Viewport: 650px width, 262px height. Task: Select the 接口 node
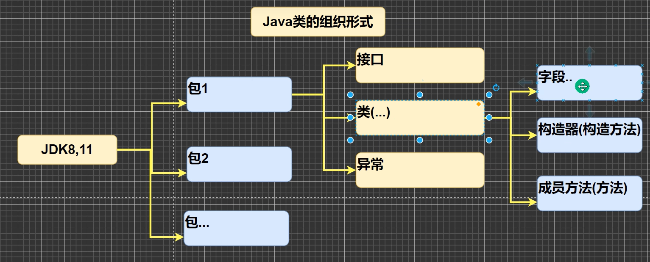coord(419,65)
